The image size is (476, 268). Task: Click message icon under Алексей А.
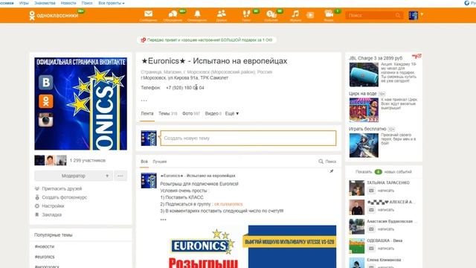[371, 210]
